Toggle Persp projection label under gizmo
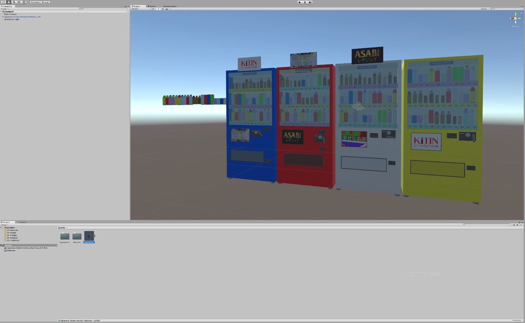The image size is (525, 323). [516, 26]
